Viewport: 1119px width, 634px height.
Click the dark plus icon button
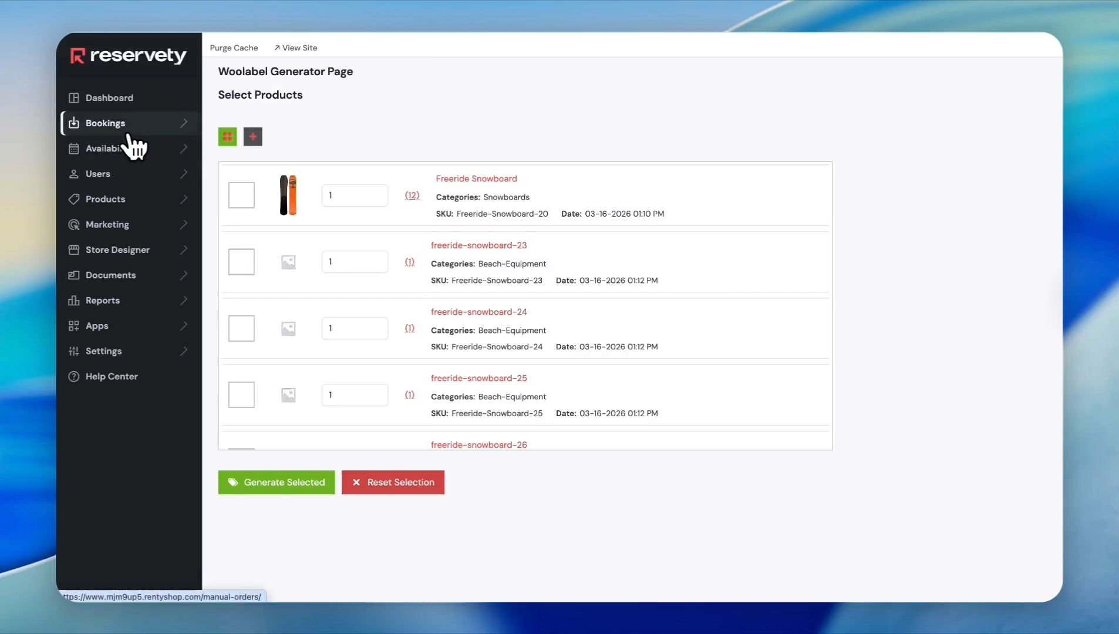[x=252, y=137]
